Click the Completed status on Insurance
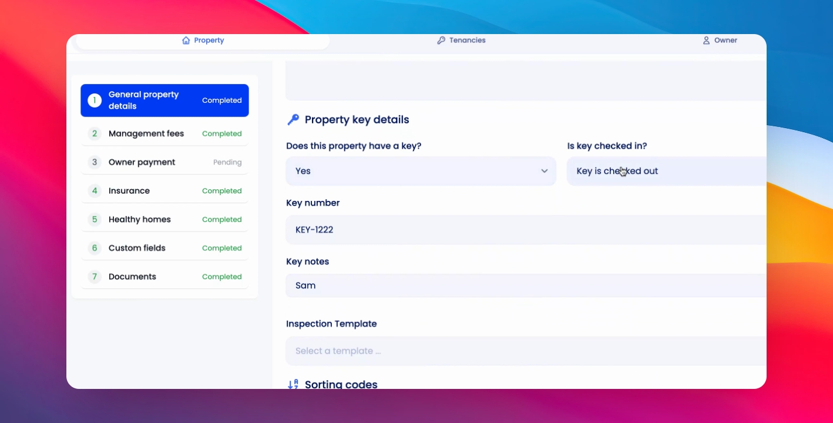Image resolution: width=833 pixels, height=423 pixels. click(222, 191)
